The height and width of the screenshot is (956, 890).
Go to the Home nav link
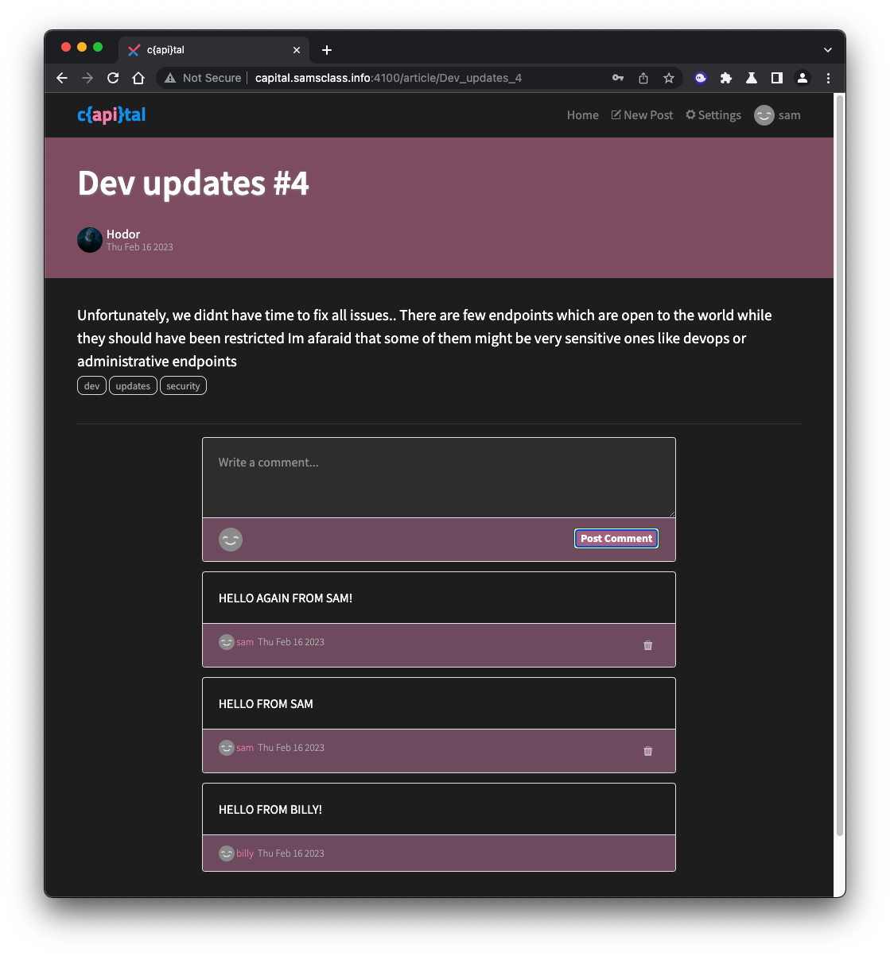pyautogui.click(x=583, y=115)
